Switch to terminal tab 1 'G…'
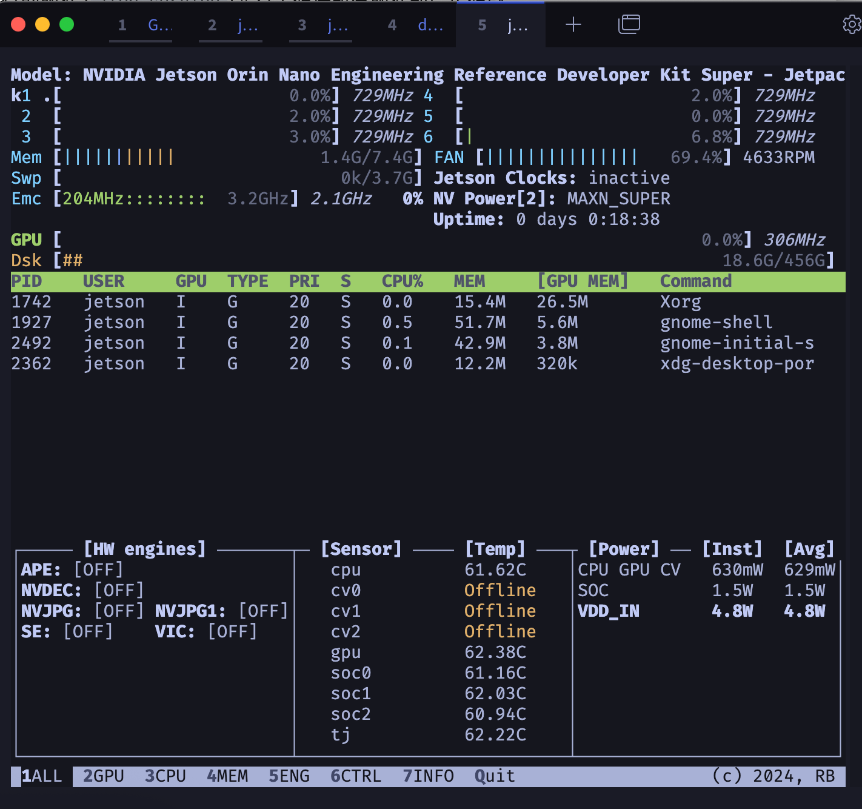 (x=141, y=25)
